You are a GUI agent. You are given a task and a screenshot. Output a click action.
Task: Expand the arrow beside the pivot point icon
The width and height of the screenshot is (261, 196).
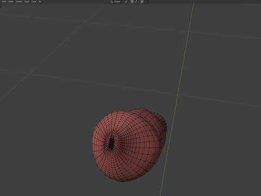(128, 2)
